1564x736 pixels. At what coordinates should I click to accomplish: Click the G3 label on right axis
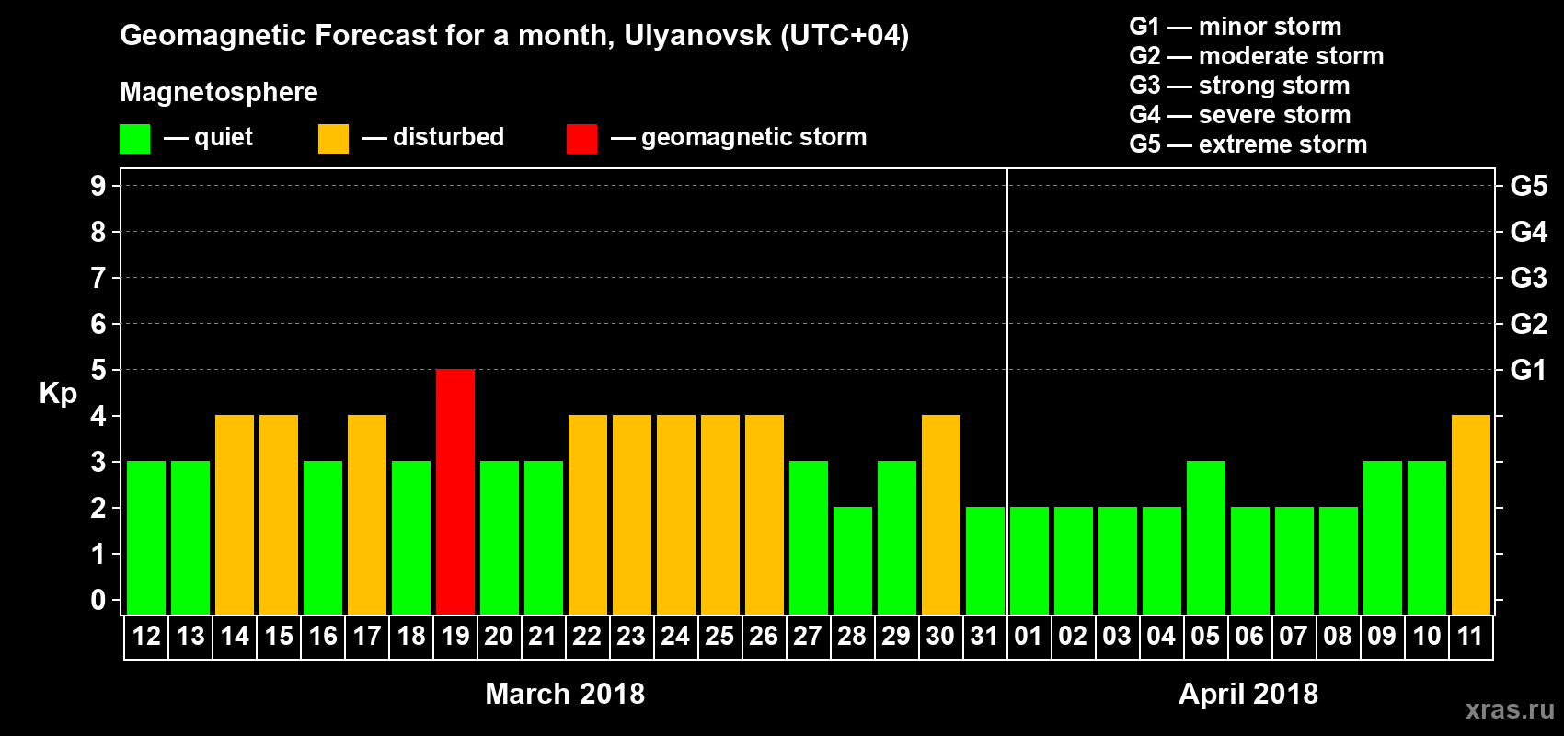(1528, 278)
